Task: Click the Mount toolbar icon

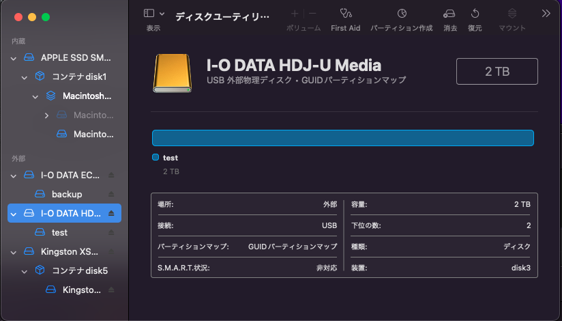Action: tap(512, 14)
